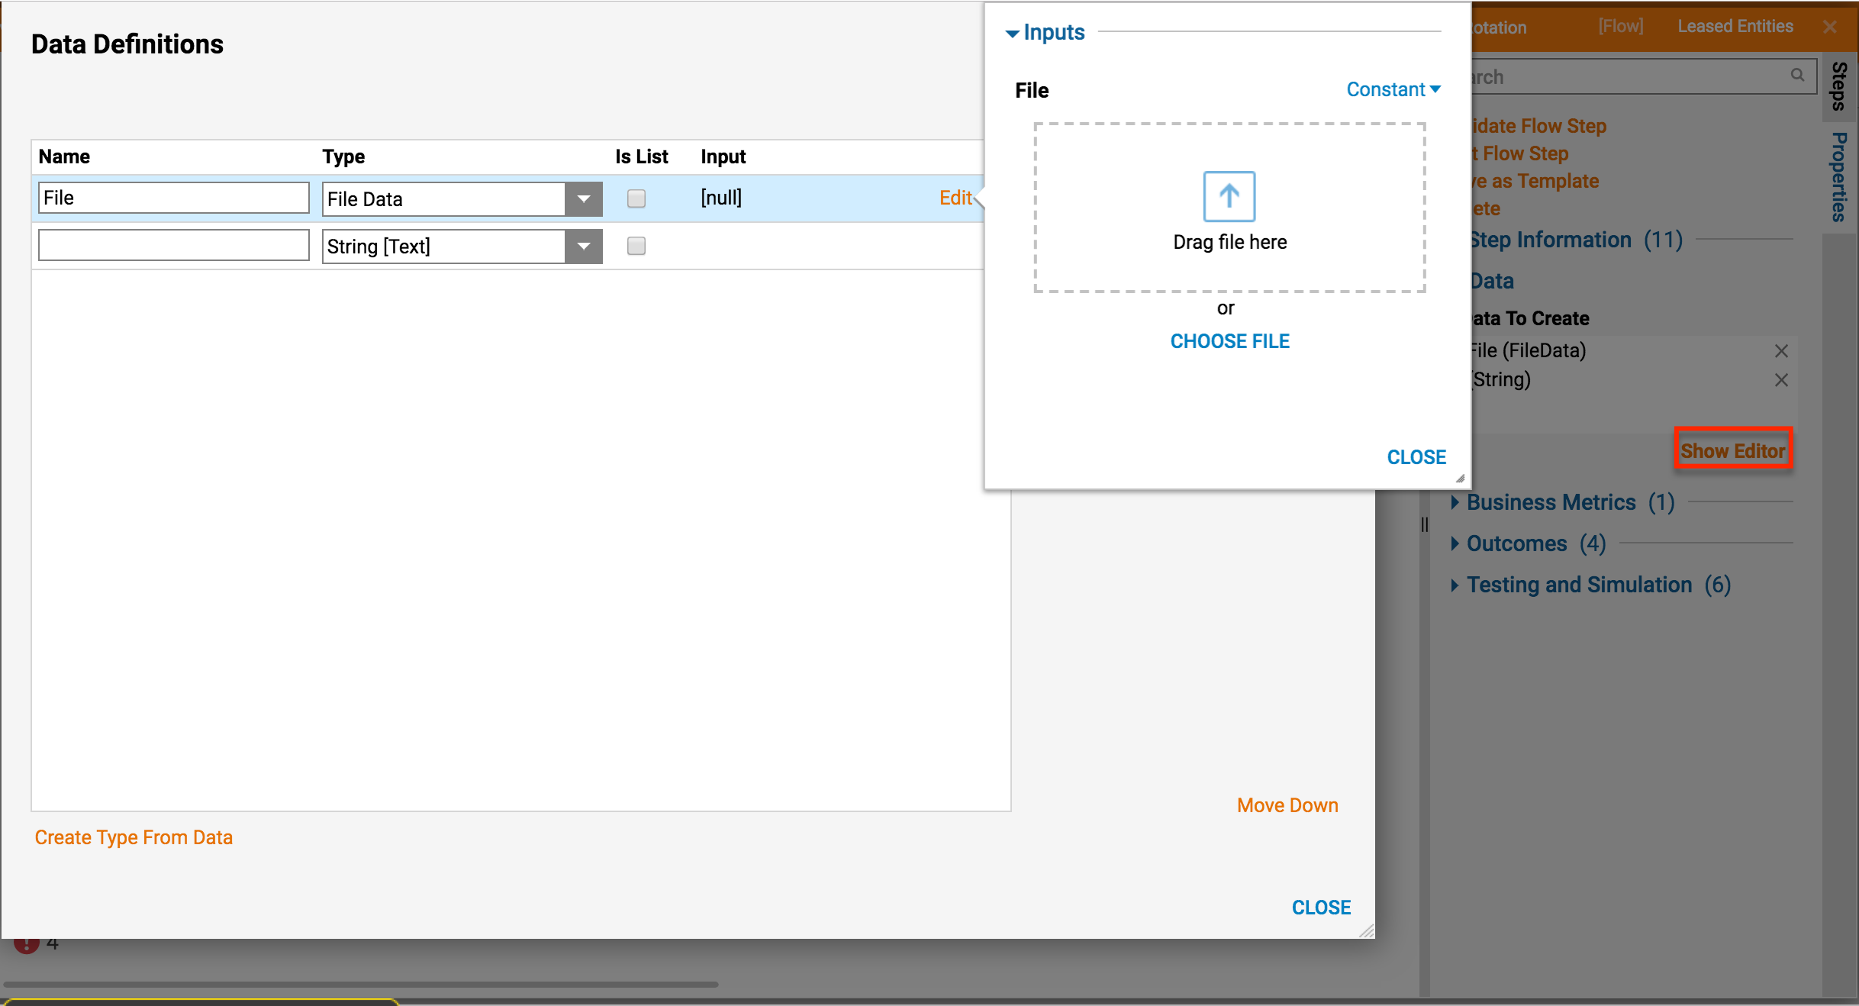Toggle Is List checkbox for File row
The width and height of the screenshot is (1859, 1006).
(636, 198)
